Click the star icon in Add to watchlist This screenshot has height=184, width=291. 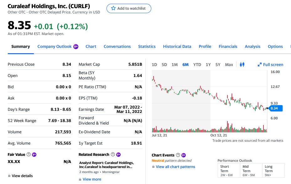click(x=113, y=8)
